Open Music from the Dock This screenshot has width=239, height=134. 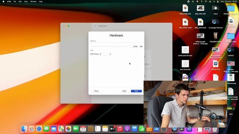pos(119,129)
